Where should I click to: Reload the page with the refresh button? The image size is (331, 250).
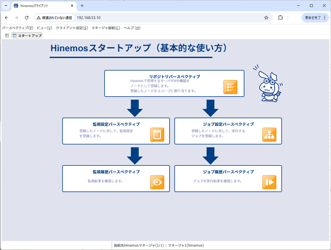coord(26,18)
